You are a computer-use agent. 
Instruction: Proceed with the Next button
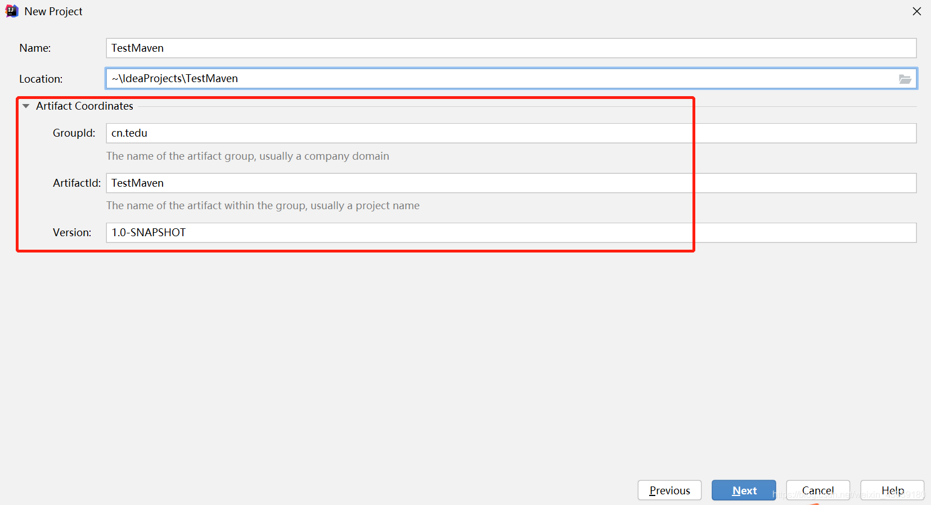[744, 490]
